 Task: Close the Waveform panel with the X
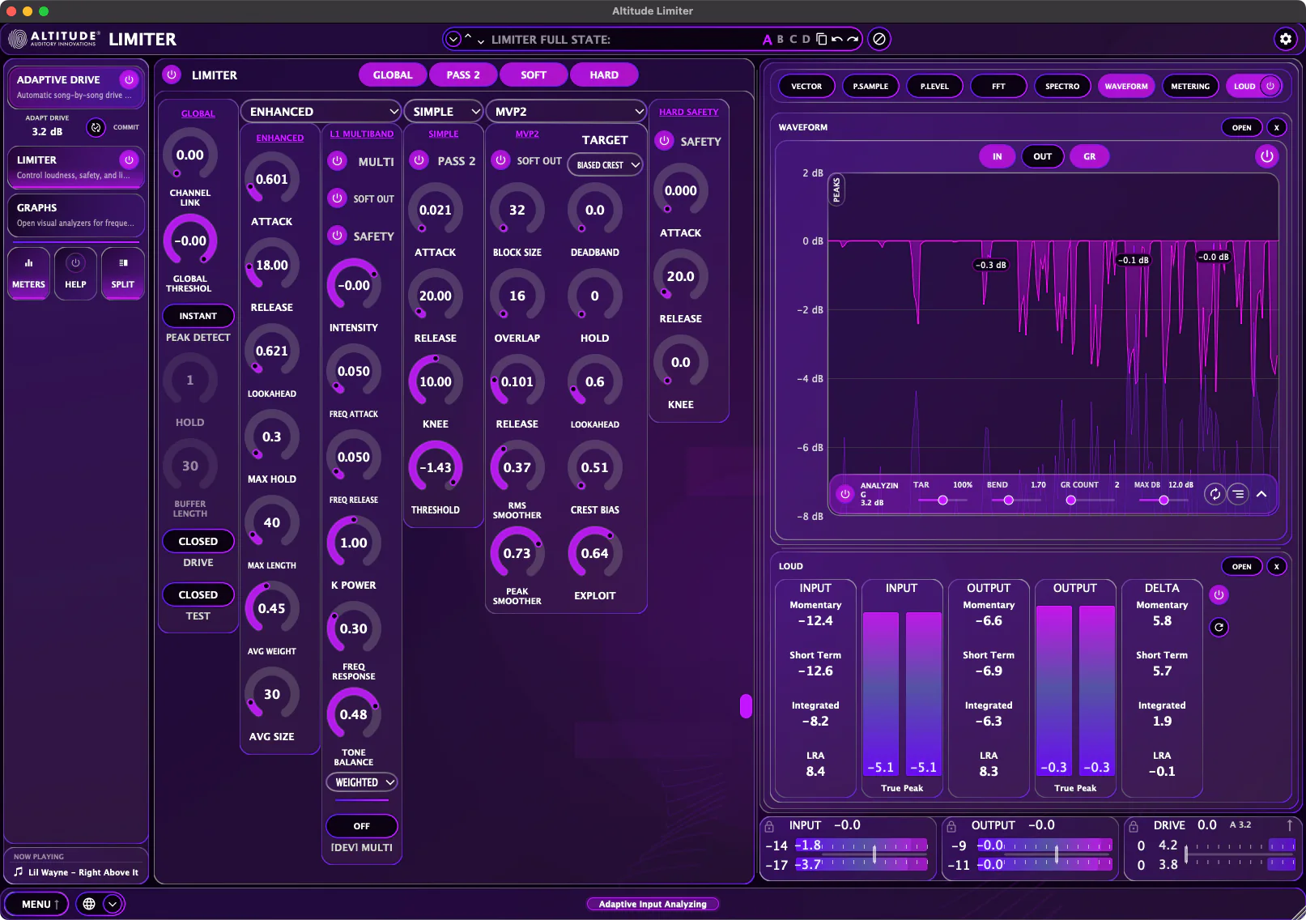click(x=1277, y=127)
